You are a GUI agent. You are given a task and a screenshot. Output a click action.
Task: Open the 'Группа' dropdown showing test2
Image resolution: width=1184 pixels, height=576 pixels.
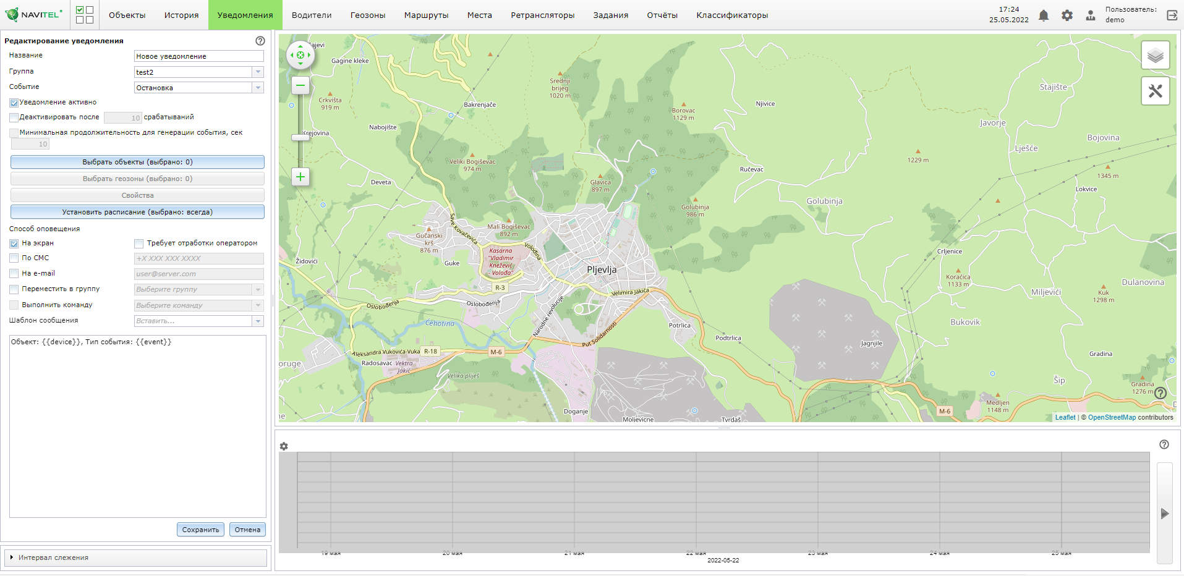click(x=258, y=72)
